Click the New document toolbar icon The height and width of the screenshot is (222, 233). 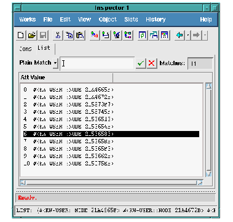coord(21,35)
